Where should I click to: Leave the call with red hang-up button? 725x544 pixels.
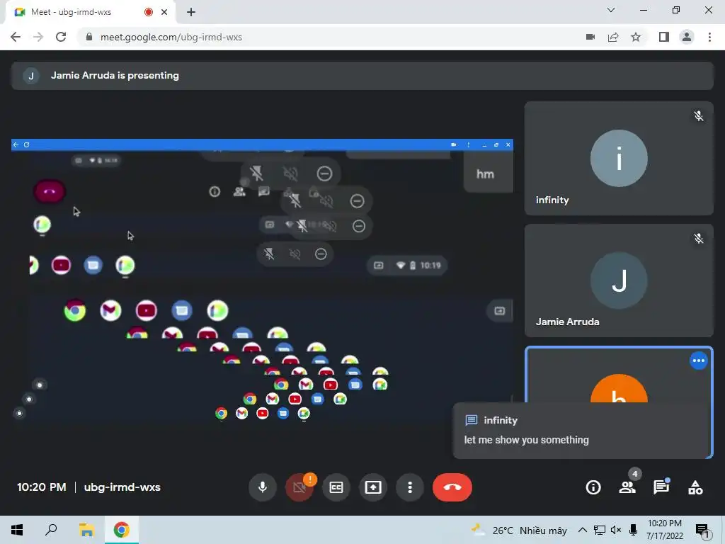(452, 487)
